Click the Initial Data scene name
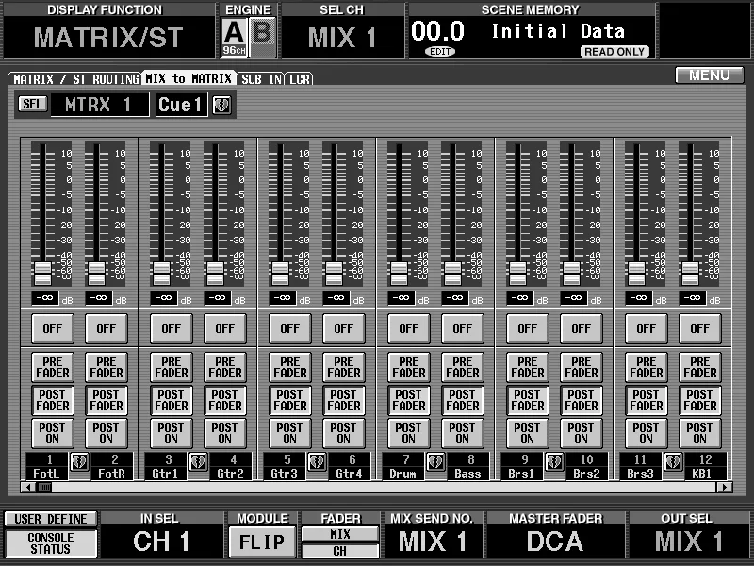Screen dimensions: 754x566 [558, 31]
